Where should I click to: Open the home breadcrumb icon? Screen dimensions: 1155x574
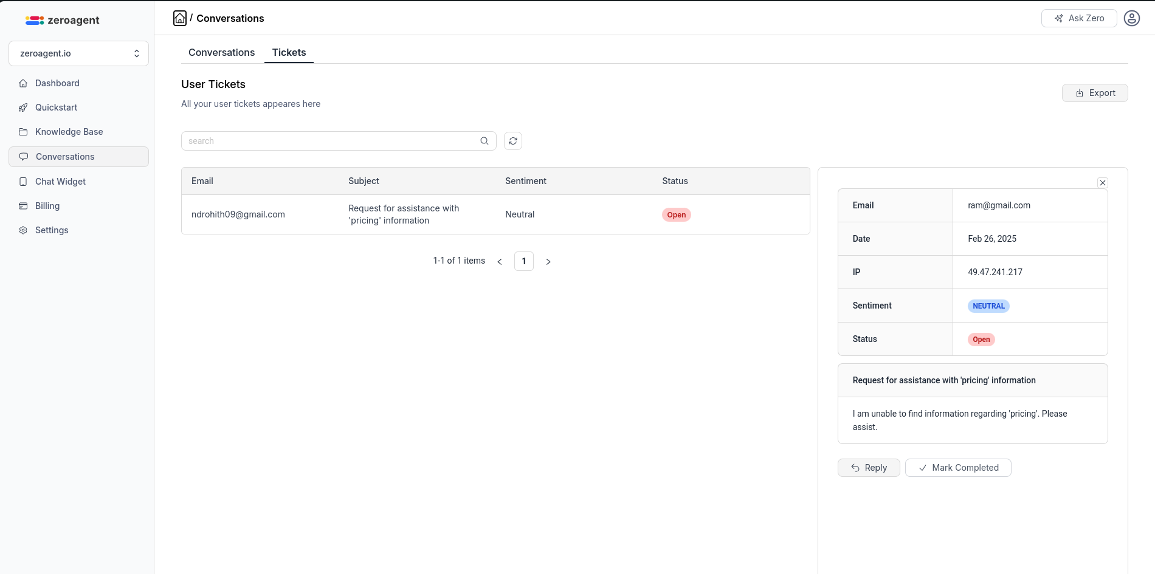click(179, 18)
